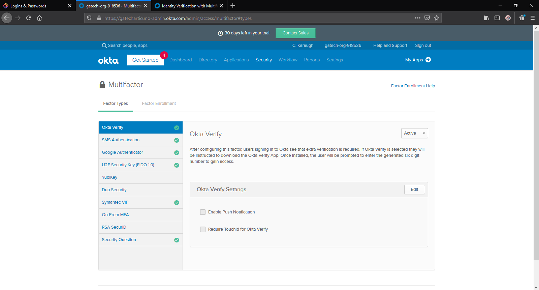Check Require TouchId for Okta Verify
Image resolution: width=539 pixels, height=290 pixels.
203,229
